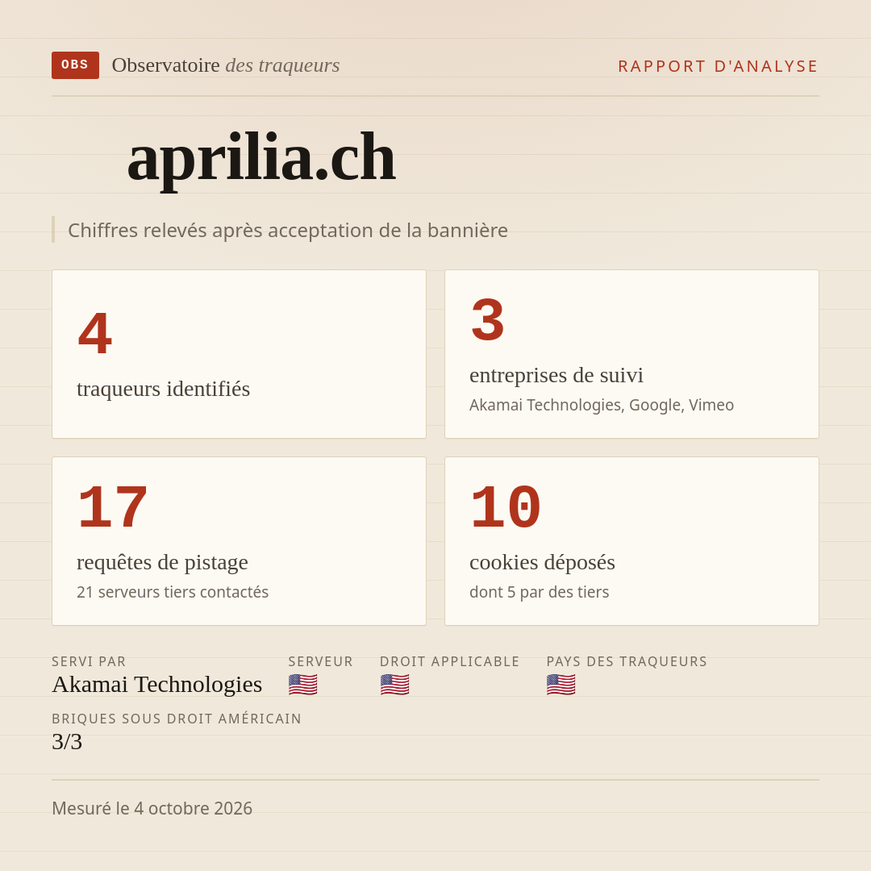Click the 'Chiffres relevés après acceptation' subtitle
This screenshot has width=871, height=871.
[288, 230]
